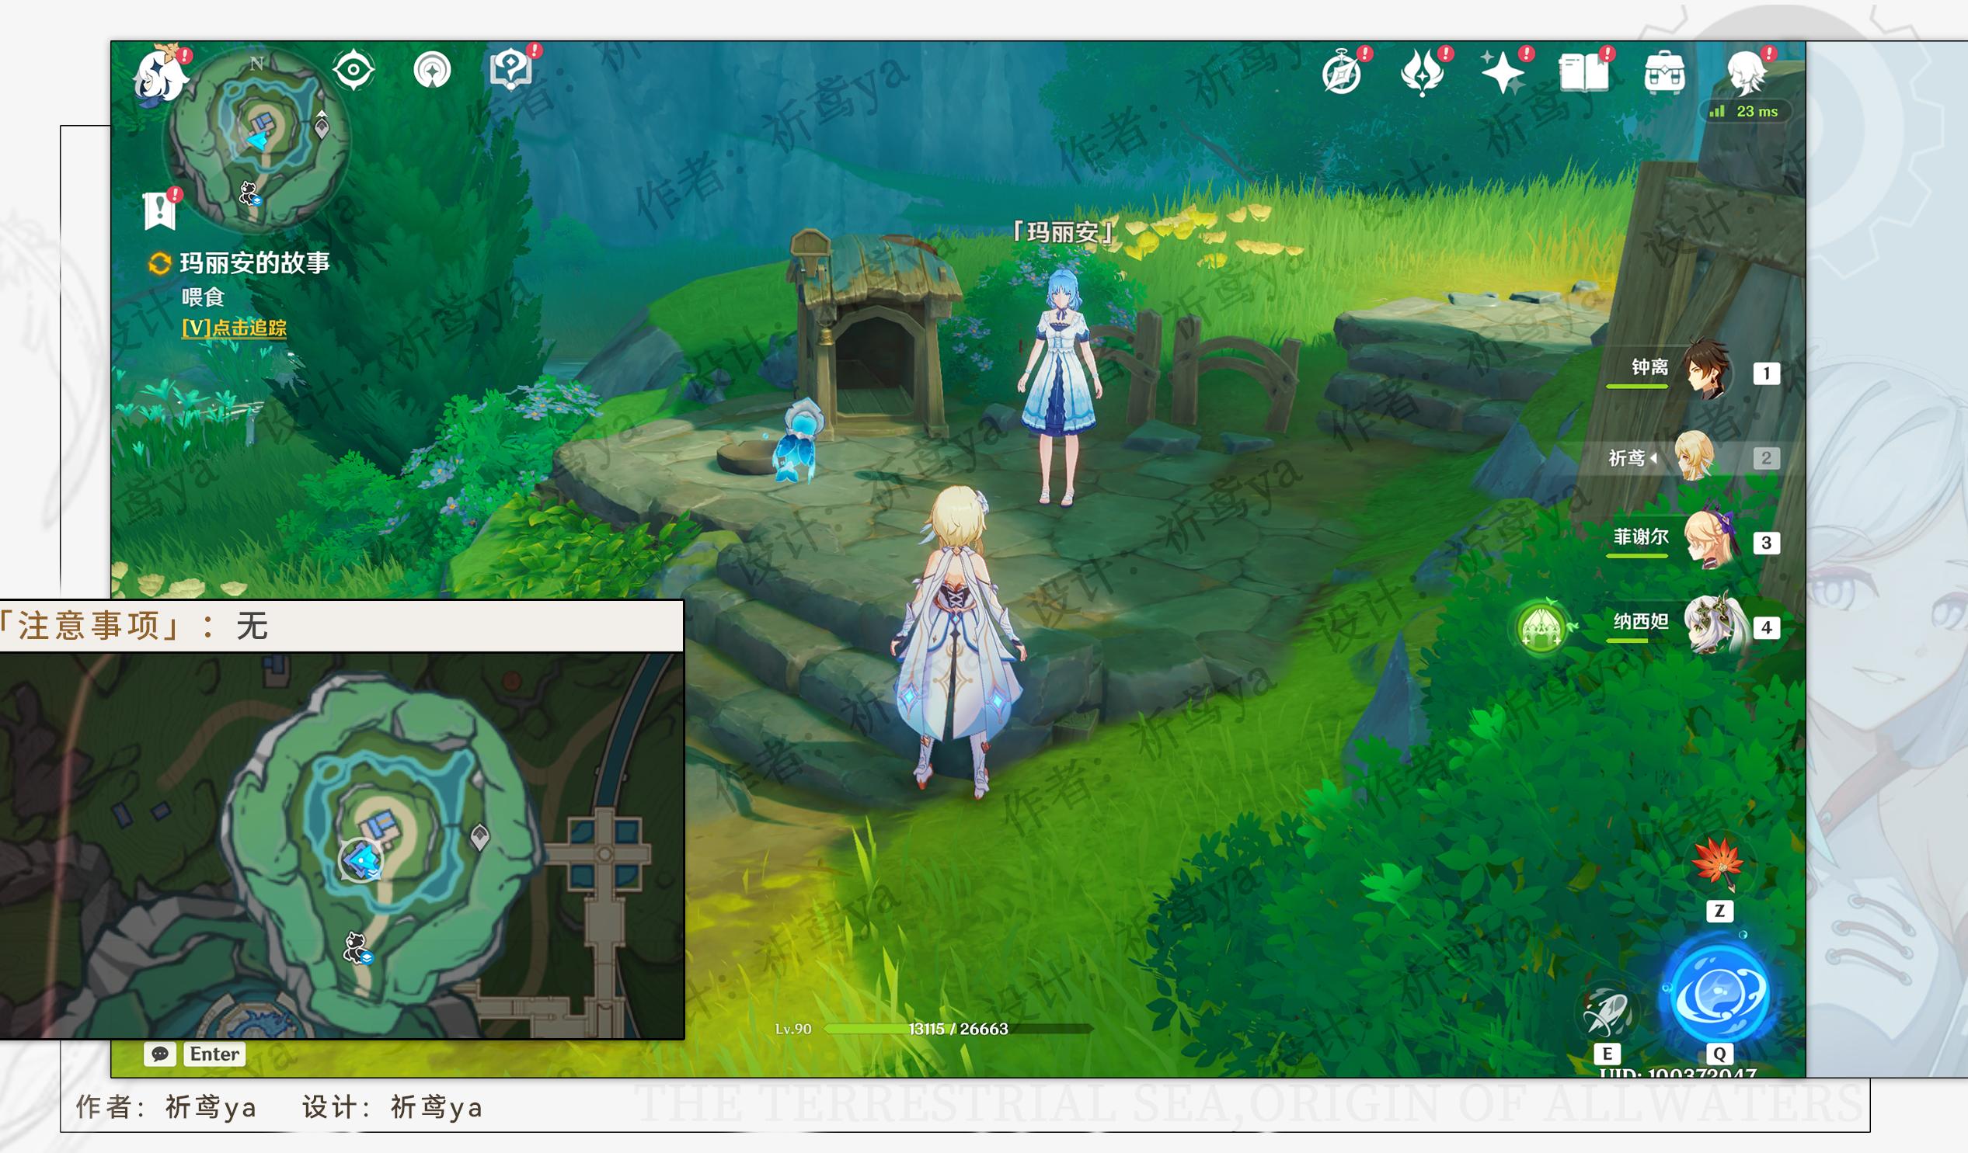Toggle the elemental sight eye icon
Screen dimensions: 1968x1153
coord(353,70)
